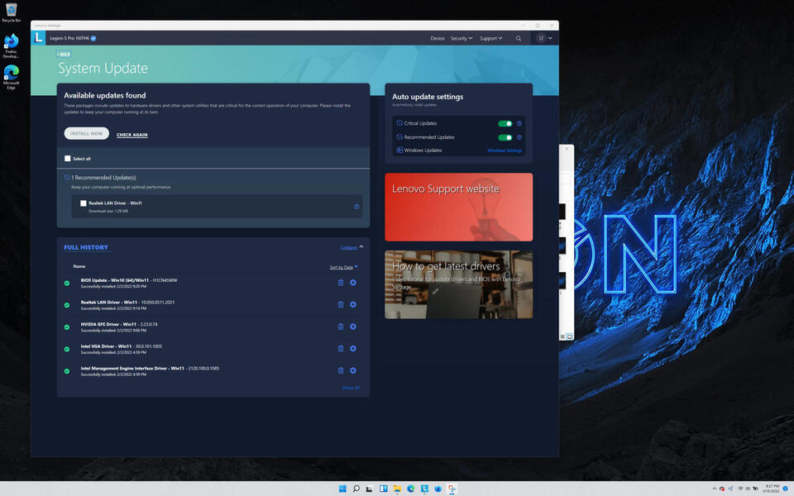794x496 pixels.
Task: Click the taskbar clock and date
Action: (x=772, y=489)
